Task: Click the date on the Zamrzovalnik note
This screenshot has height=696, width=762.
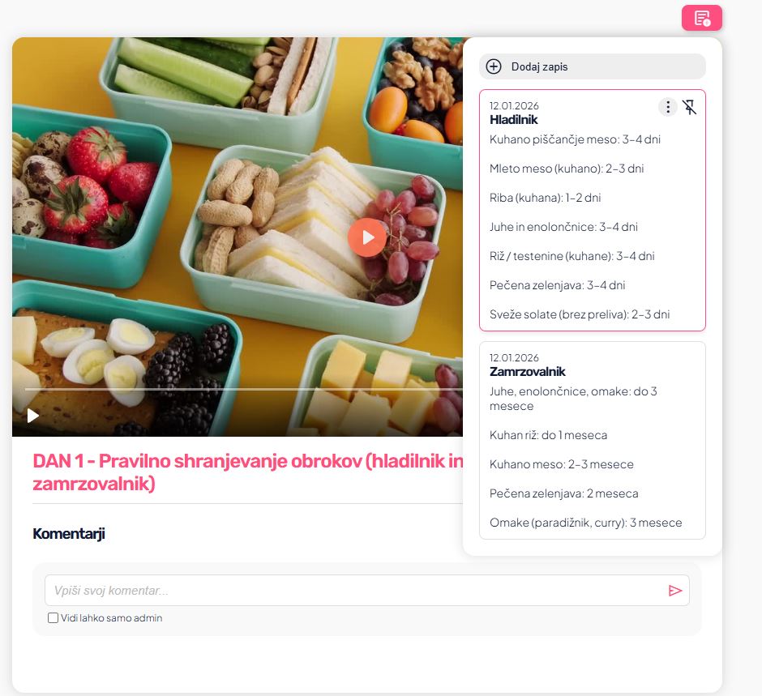Action: tap(514, 357)
